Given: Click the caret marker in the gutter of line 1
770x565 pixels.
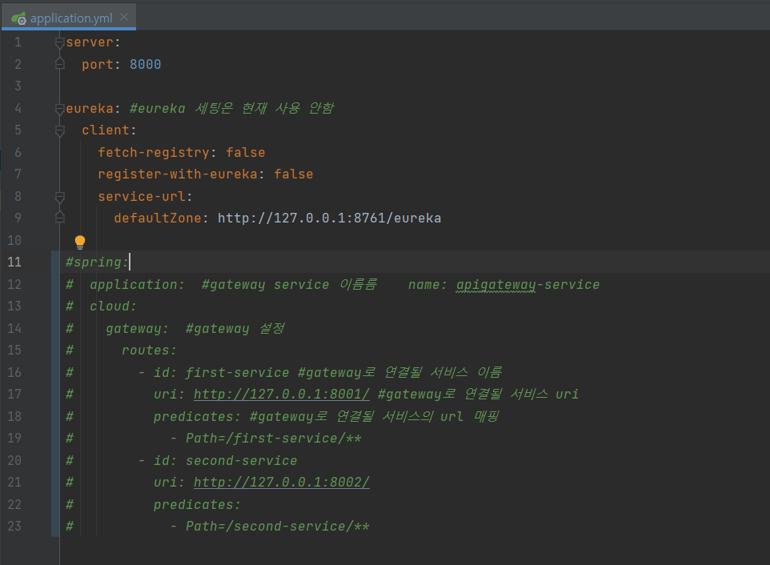Looking at the screenshot, I should (x=59, y=42).
